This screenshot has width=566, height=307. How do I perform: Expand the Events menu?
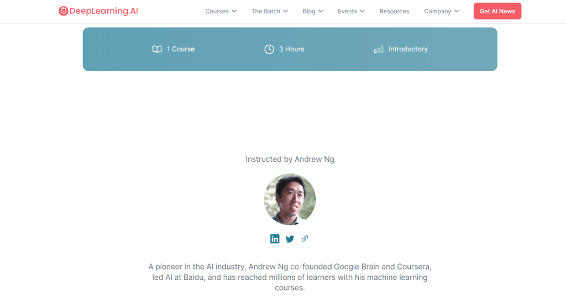pos(351,11)
